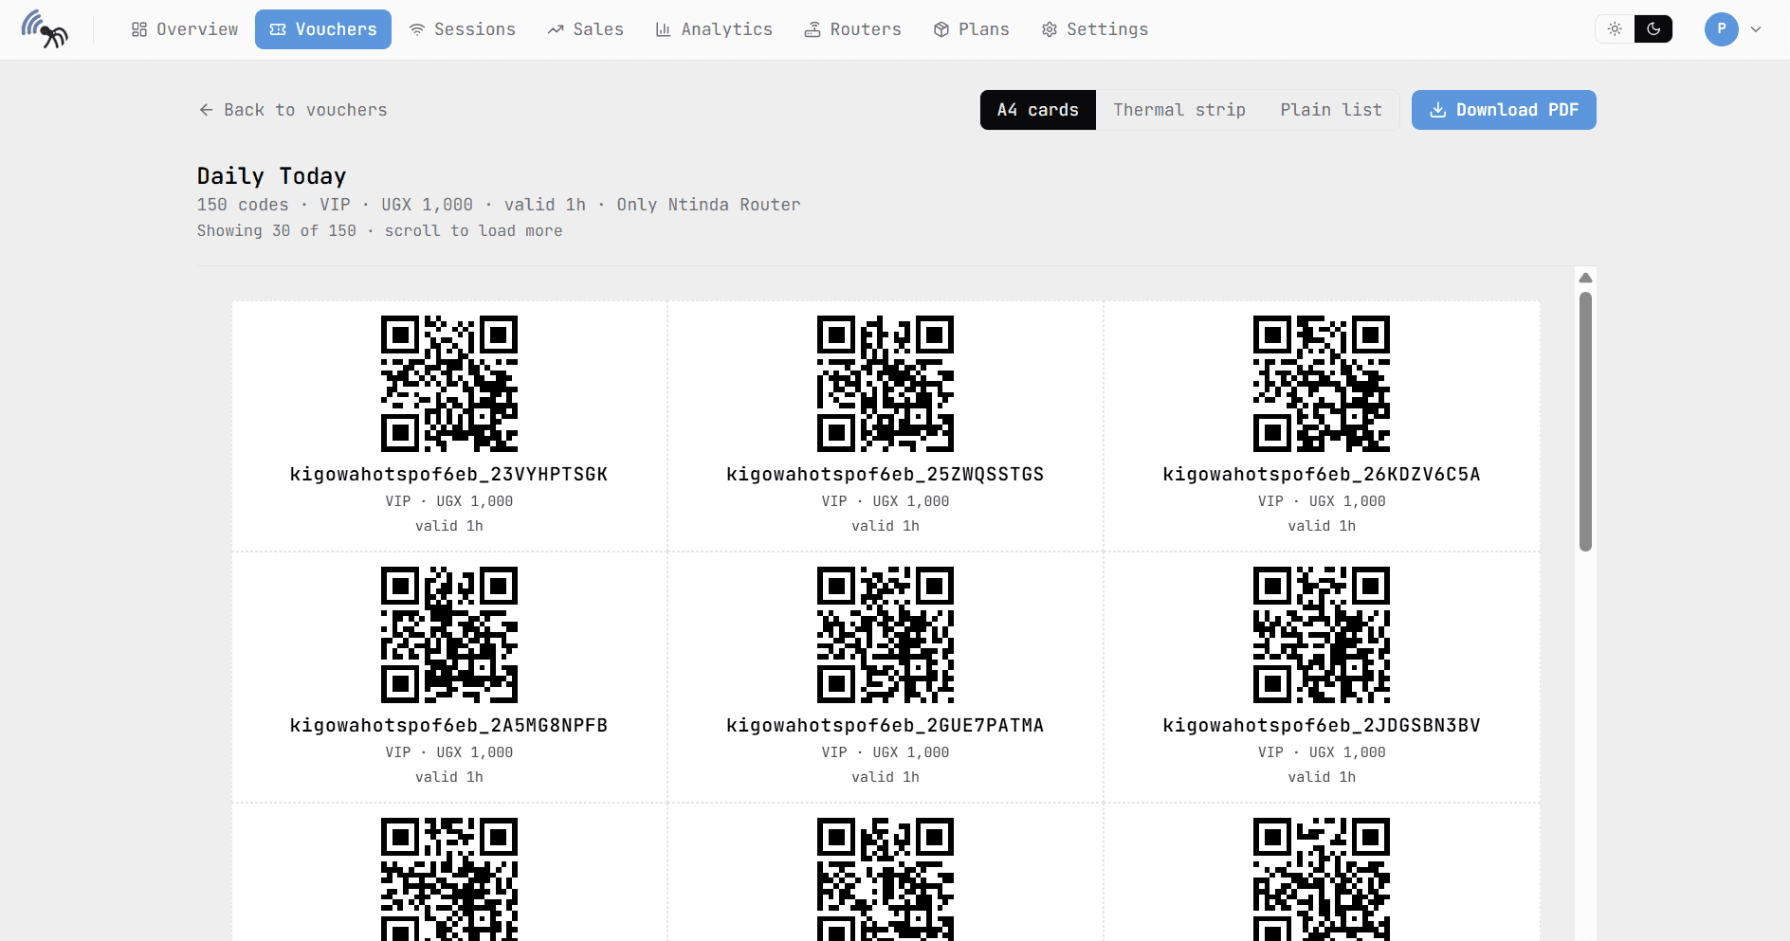Open the Plans page
Screen dimensions: 1790x941
[x=972, y=29]
